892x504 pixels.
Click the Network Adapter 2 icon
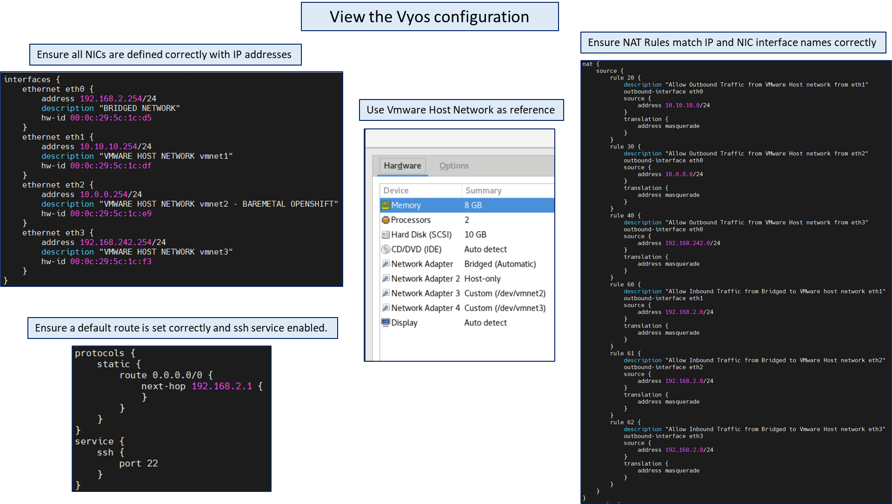pyautogui.click(x=386, y=279)
